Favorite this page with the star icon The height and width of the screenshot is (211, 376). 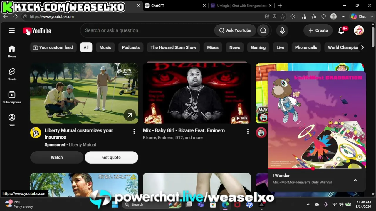[283, 17]
